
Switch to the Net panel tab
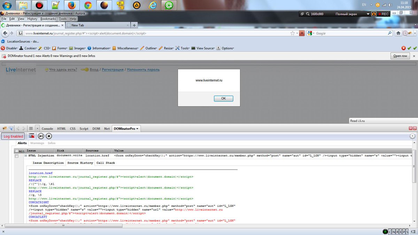[107, 128]
